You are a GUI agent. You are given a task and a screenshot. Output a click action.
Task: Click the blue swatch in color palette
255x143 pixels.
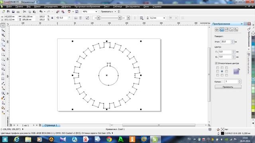(x=253, y=44)
